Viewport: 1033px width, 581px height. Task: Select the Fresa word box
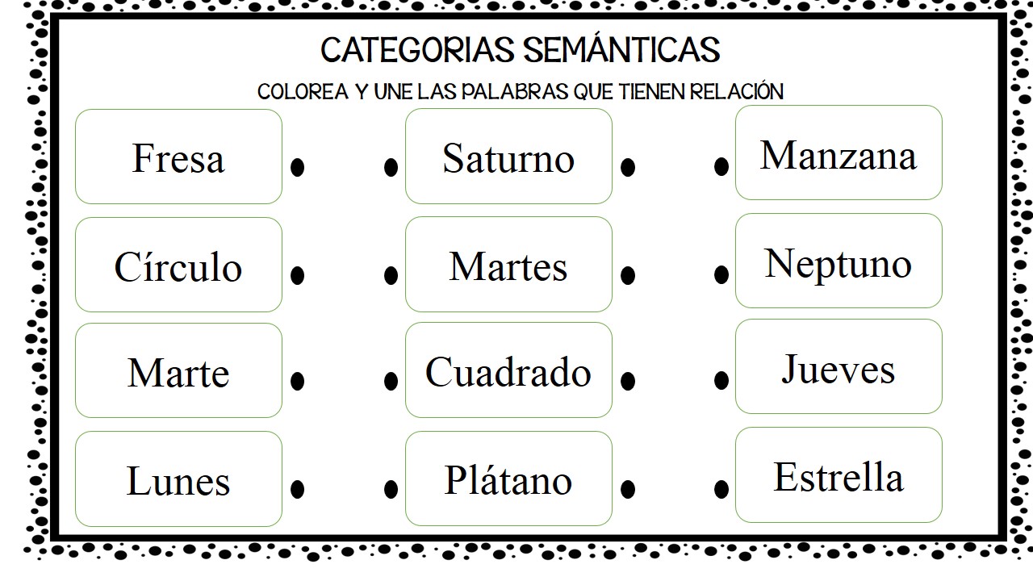click(178, 157)
